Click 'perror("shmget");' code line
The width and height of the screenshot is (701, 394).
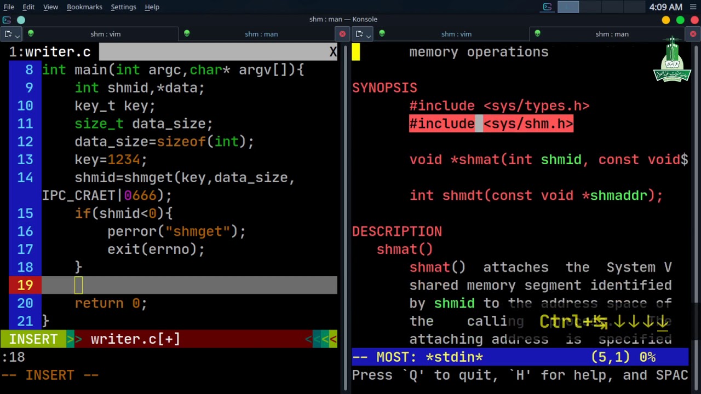pyautogui.click(x=176, y=231)
